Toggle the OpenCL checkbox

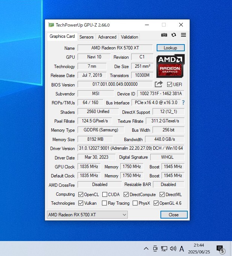pyautogui.click(x=81, y=195)
